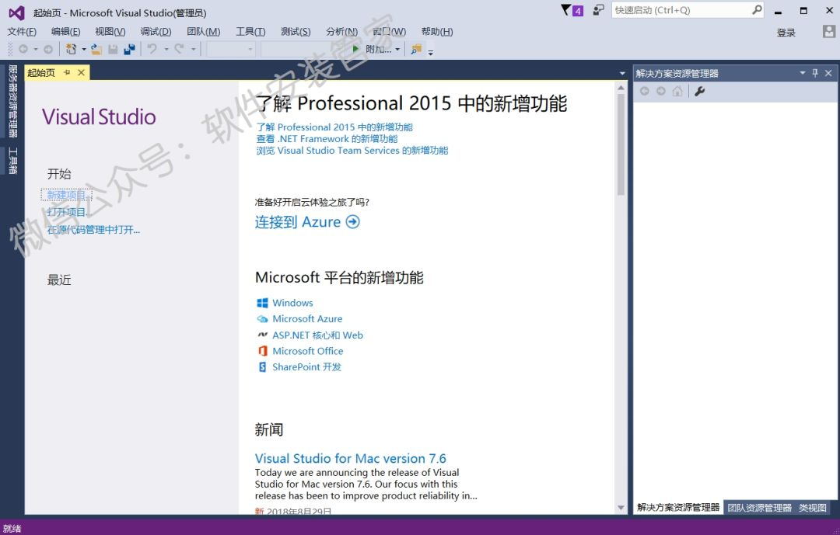Open the 测试(S) menu
Image resolution: width=840 pixels, height=535 pixels.
point(296,32)
